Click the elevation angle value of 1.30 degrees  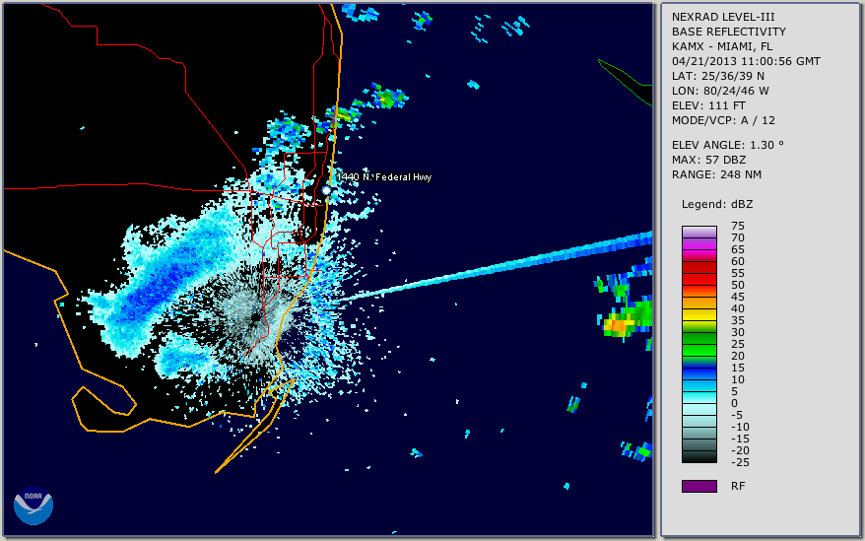point(766,145)
